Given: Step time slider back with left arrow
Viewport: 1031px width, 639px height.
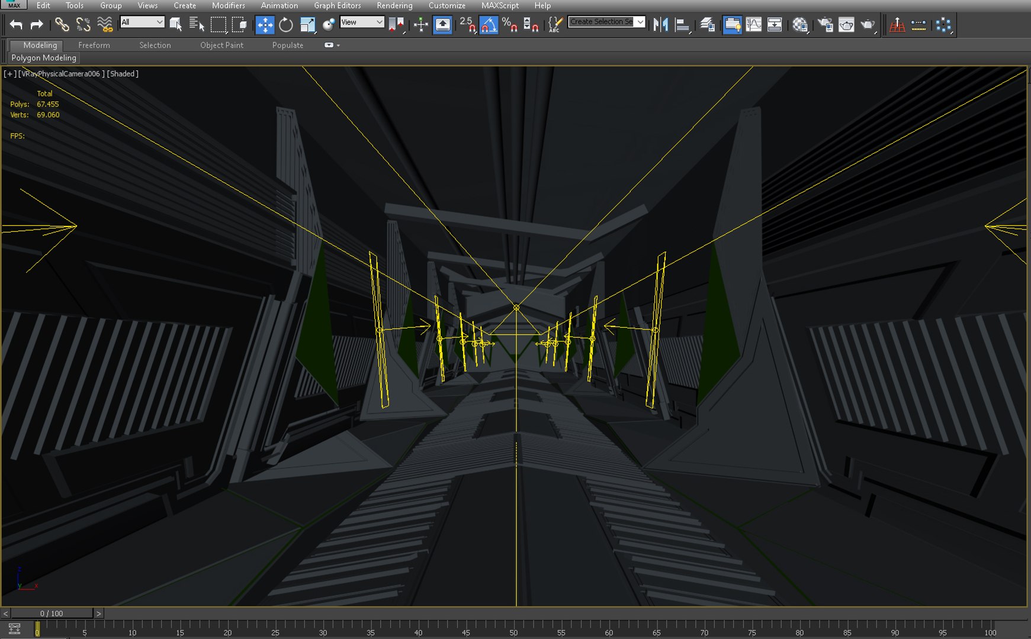Looking at the screenshot, I should 5,614.
